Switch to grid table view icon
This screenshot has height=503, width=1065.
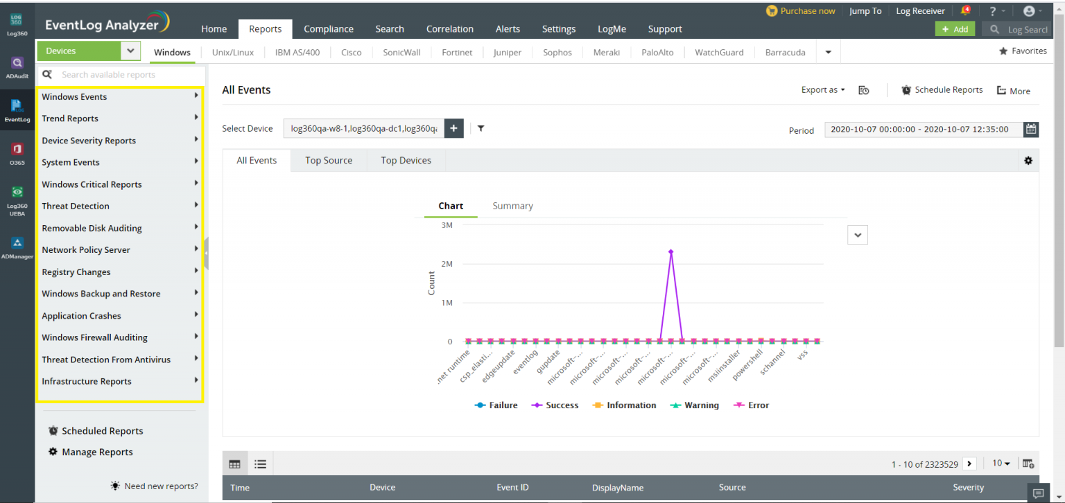(234, 464)
